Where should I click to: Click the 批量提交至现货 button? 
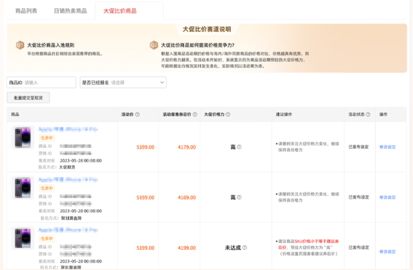pyautogui.click(x=28, y=97)
